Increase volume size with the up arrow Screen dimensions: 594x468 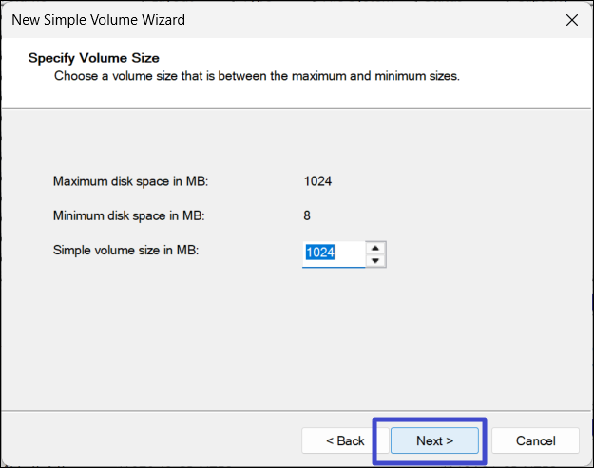[376, 247]
